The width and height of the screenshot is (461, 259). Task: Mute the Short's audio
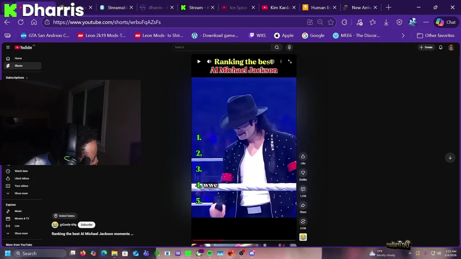pos(209,62)
